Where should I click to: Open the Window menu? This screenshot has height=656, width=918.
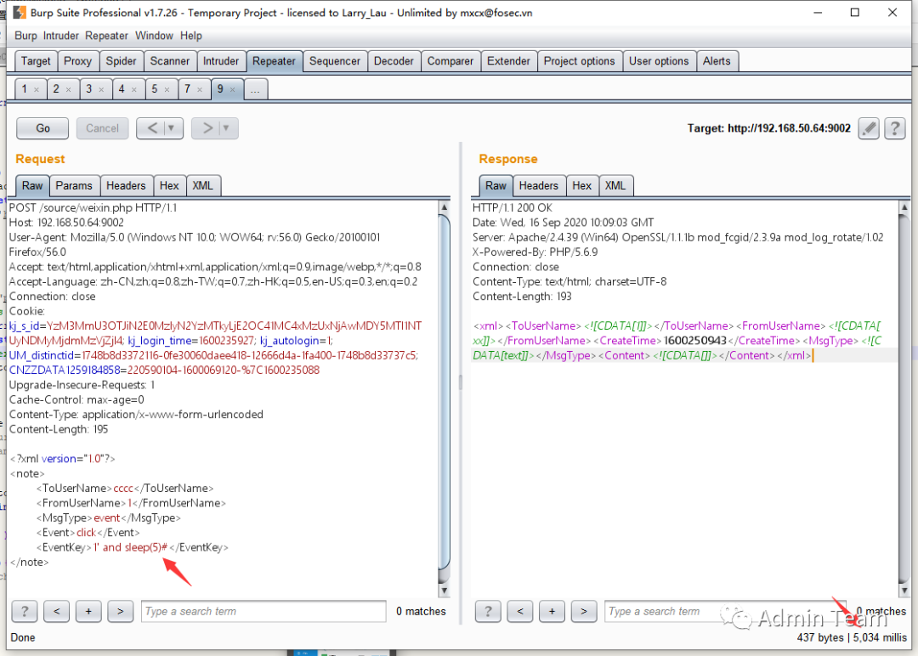tap(154, 36)
